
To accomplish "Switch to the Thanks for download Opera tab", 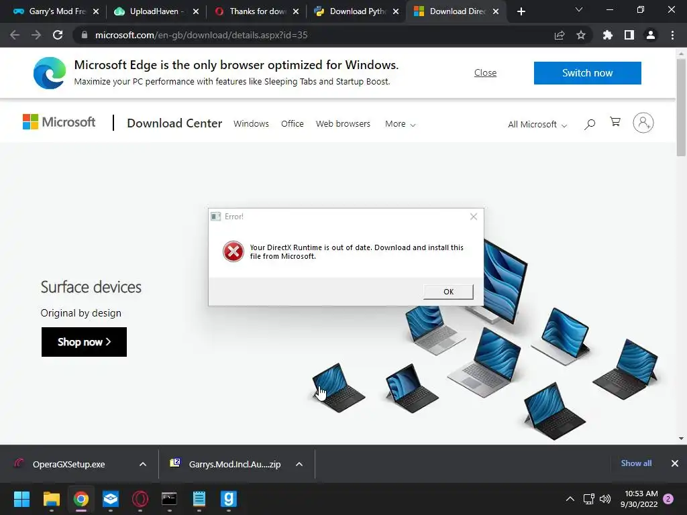I will click(256, 11).
